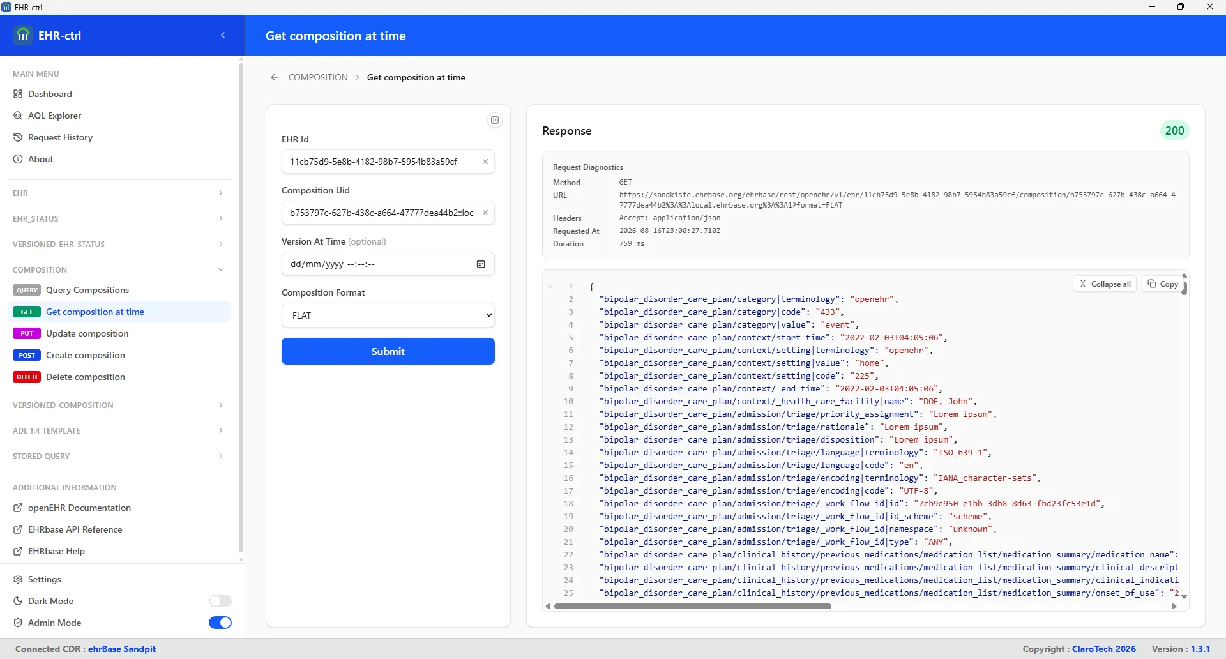Image resolution: width=1226 pixels, height=659 pixels.
Task: Disable Admin Mode toggle
Action: click(220, 623)
